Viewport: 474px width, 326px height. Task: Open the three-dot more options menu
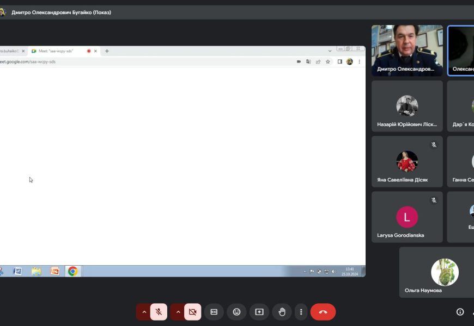[x=301, y=312]
